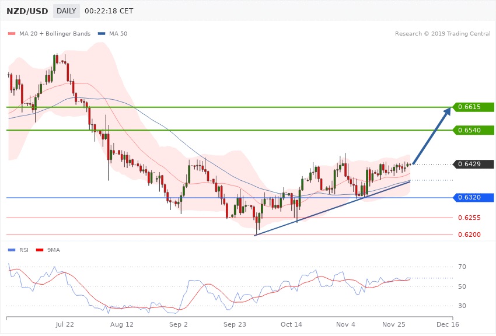Click the Nov 4 date axis label
The width and height of the screenshot is (496, 336).
pos(345,324)
